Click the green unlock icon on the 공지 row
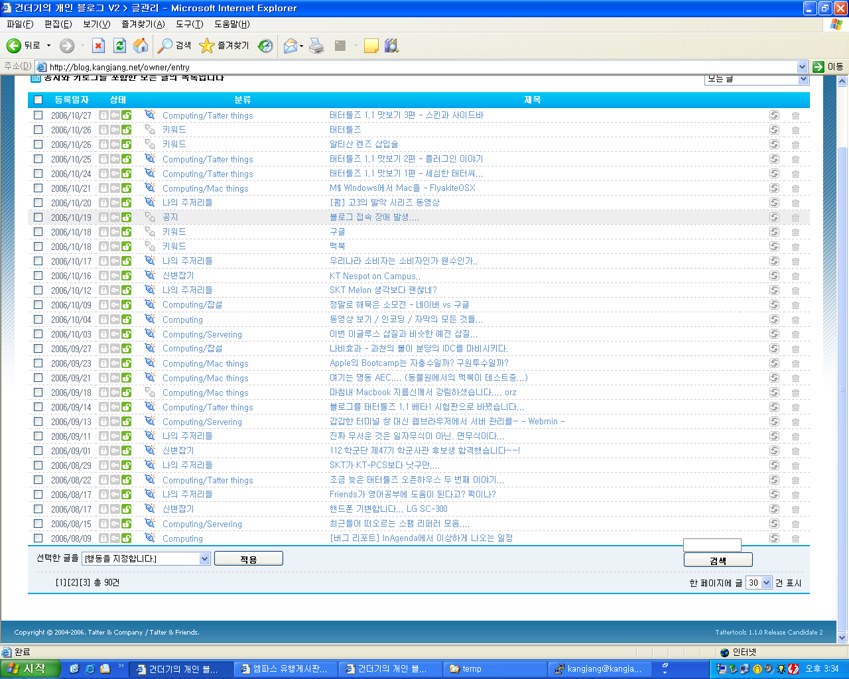The image size is (849, 679). (x=125, y=217)
